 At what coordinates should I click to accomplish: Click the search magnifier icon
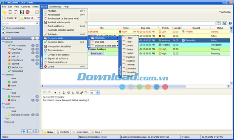pyautogui.click(x=37, y=23)
